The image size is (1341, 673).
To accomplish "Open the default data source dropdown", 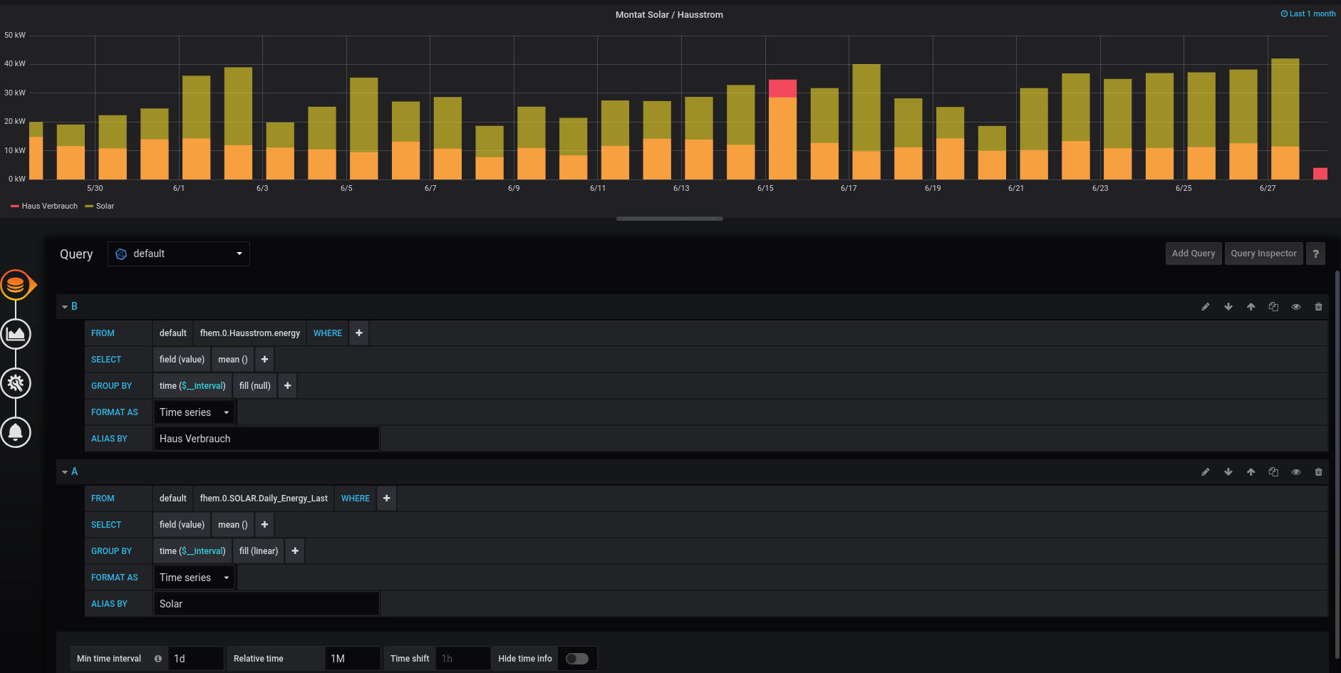I will (x=179, y=254).
